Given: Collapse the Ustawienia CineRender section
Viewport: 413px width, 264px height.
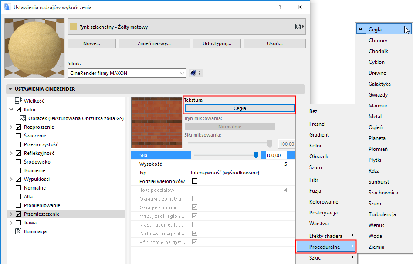Looking at the screenshot, I should tap(10, 89).
